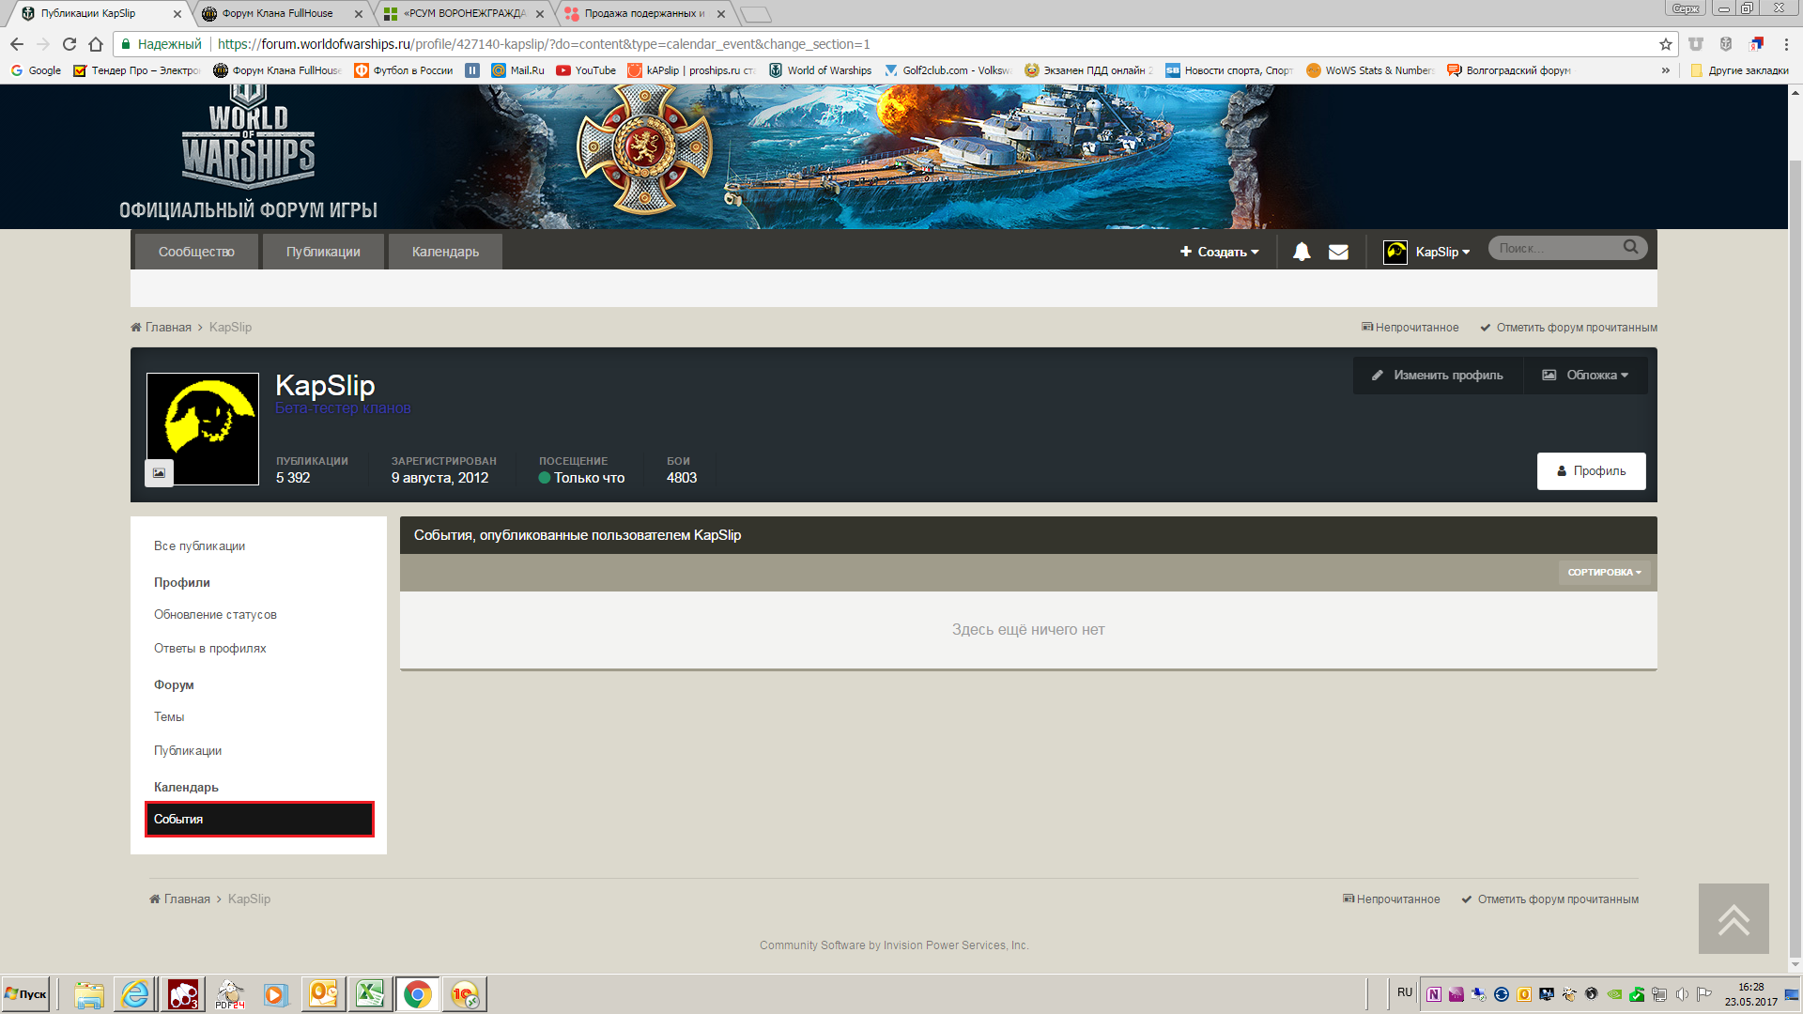The image size is (1803, 1014).
Task: Open the KapSlip user account dropdown
Action: [1427, 252]
